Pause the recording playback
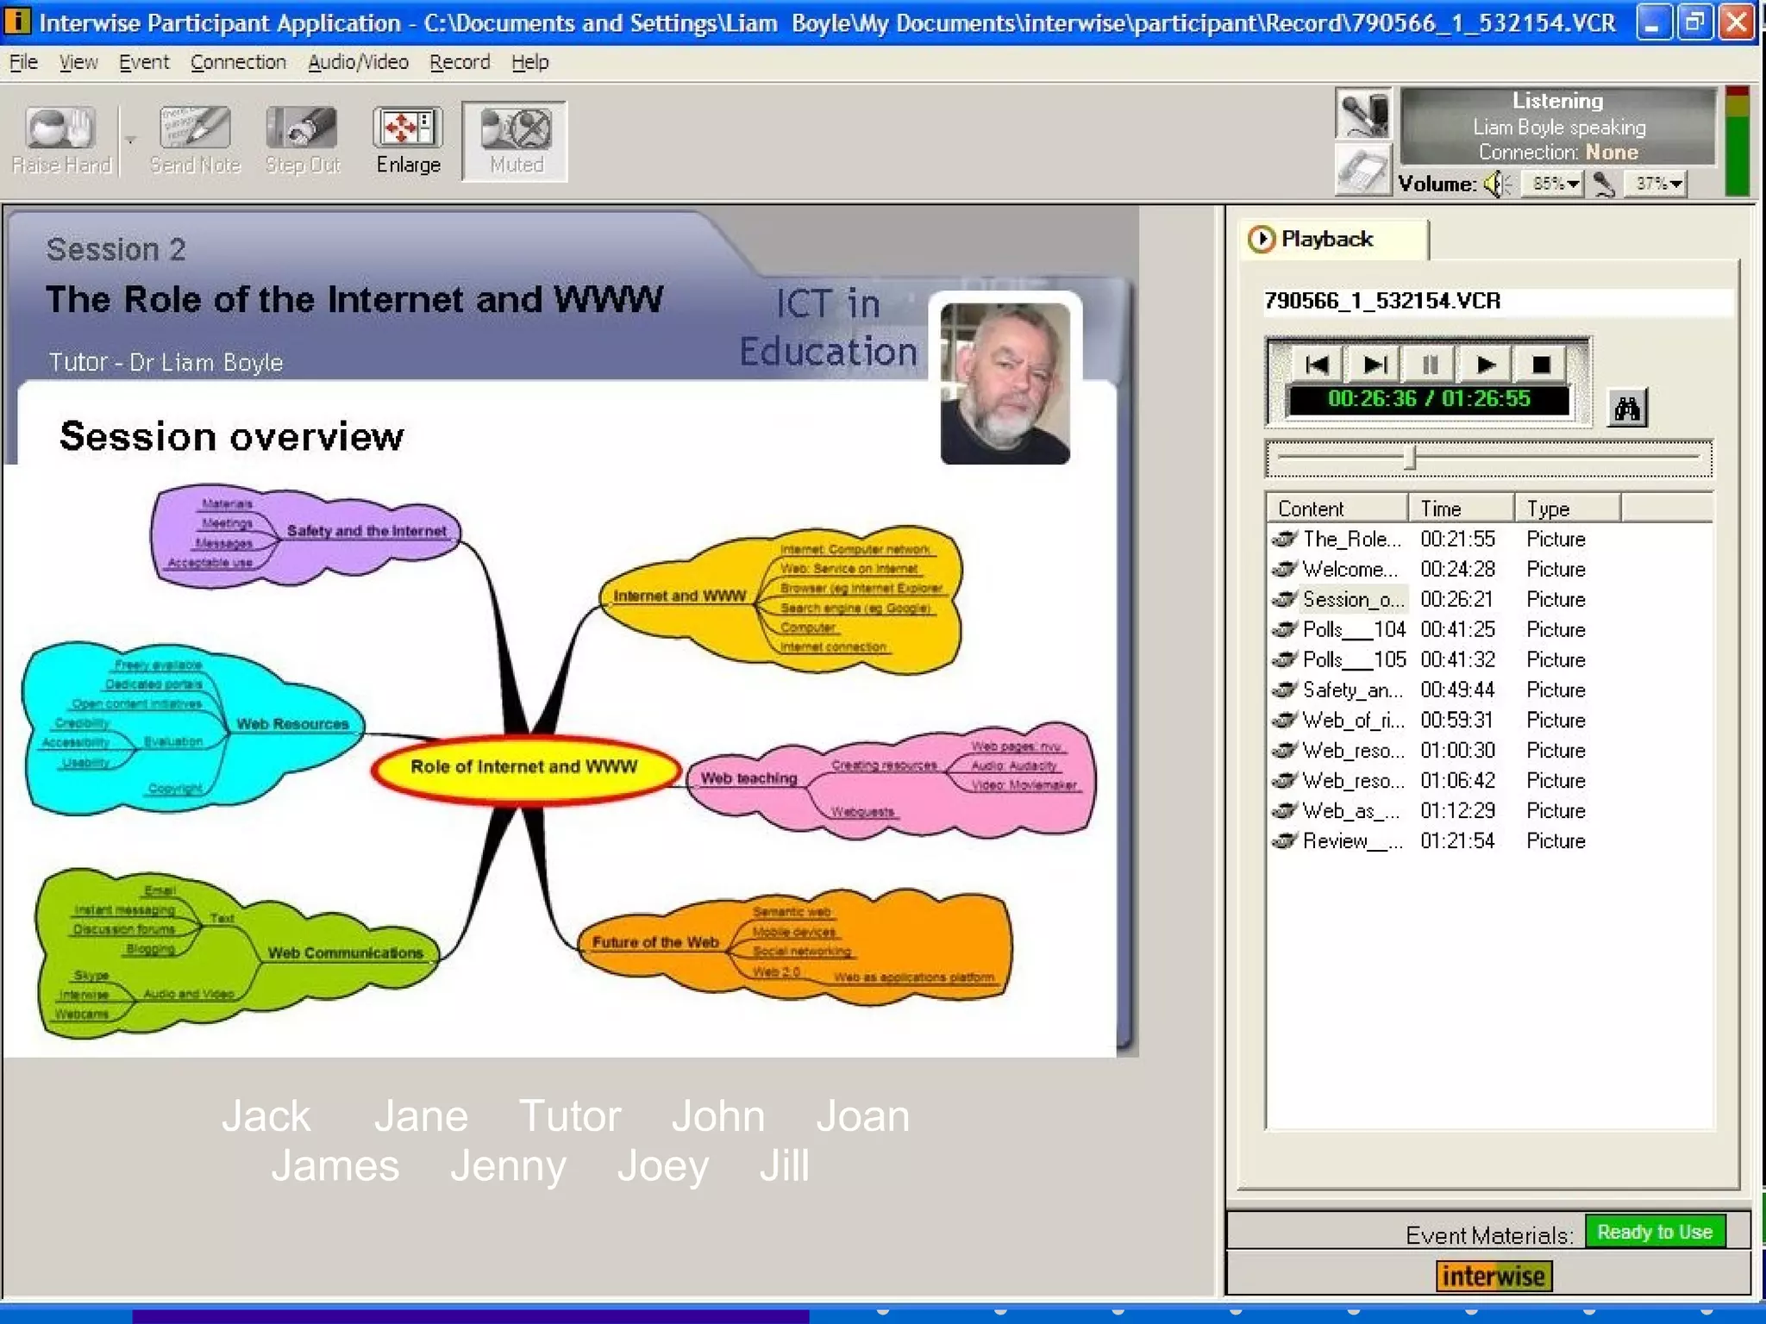This screenshot has width=1766, height=1324. (1430, 365)
